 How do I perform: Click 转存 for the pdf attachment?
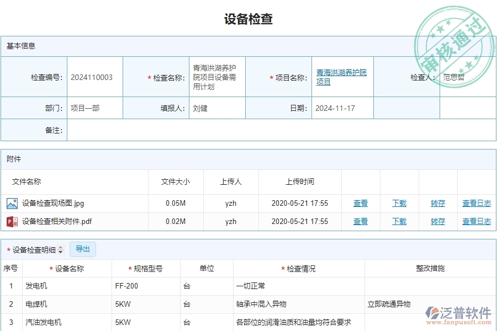437,221
